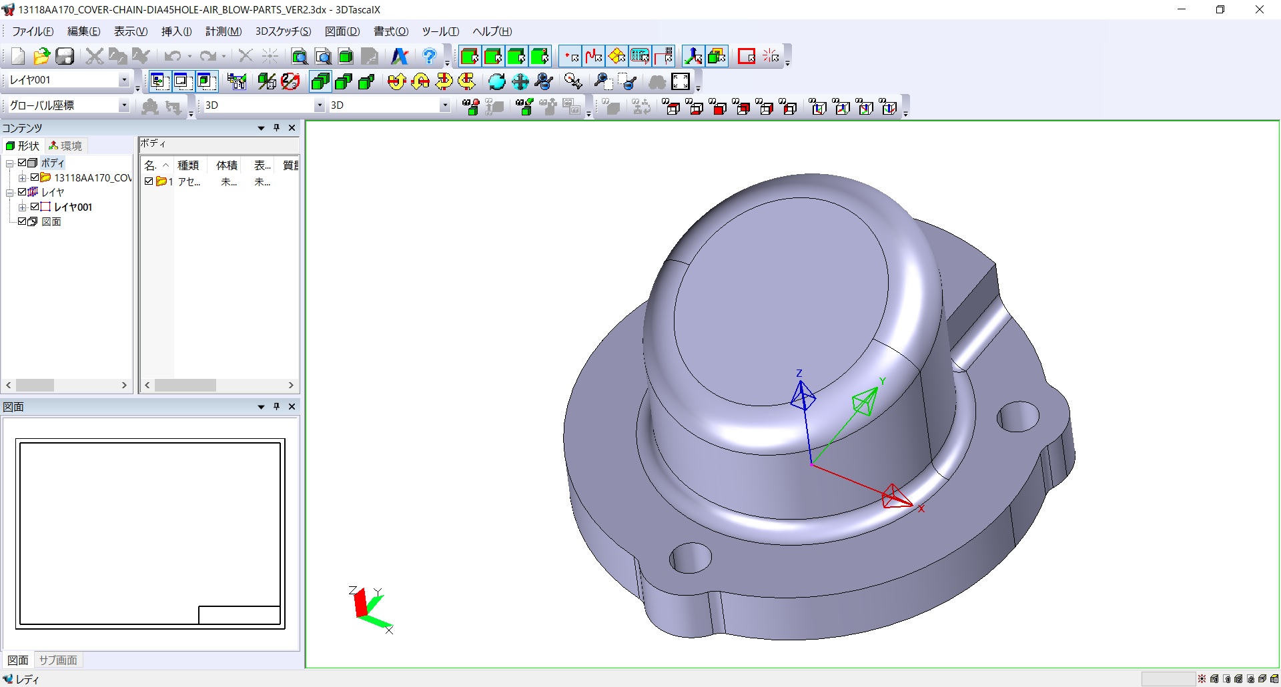
Task: Click the 体積 column header
Action: 226,165
